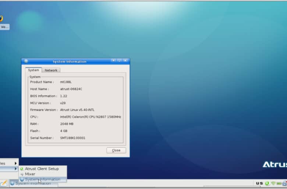Roll up the System Information window
Viewport: 287px width, 189px height.
pyautogui.click(x=113, y=60)
